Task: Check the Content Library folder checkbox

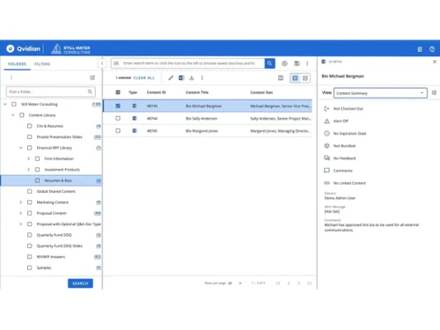Action: point(22,115)
